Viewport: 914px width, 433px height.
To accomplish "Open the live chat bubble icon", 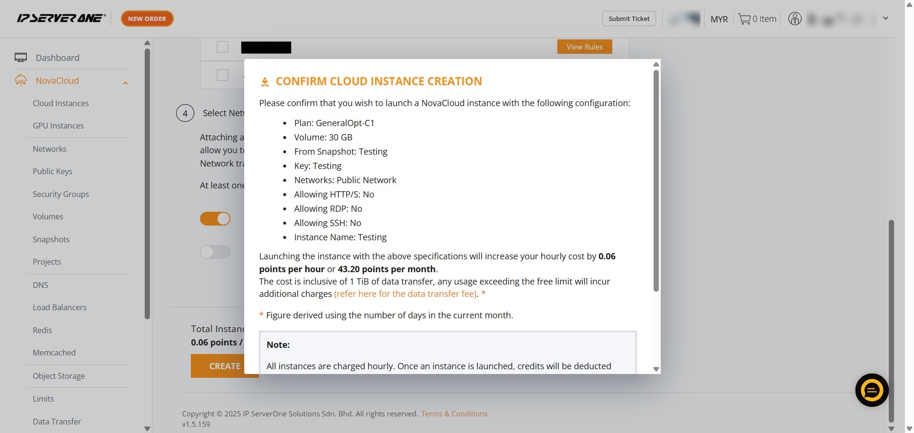I will pos(872,390).
